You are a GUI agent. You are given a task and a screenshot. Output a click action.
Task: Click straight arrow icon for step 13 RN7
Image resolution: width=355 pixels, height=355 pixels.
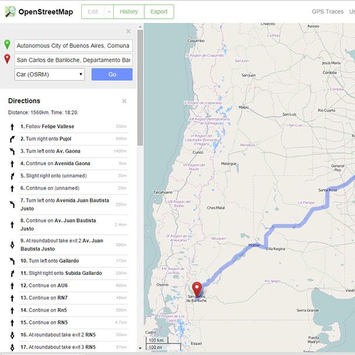click(12, 298)
